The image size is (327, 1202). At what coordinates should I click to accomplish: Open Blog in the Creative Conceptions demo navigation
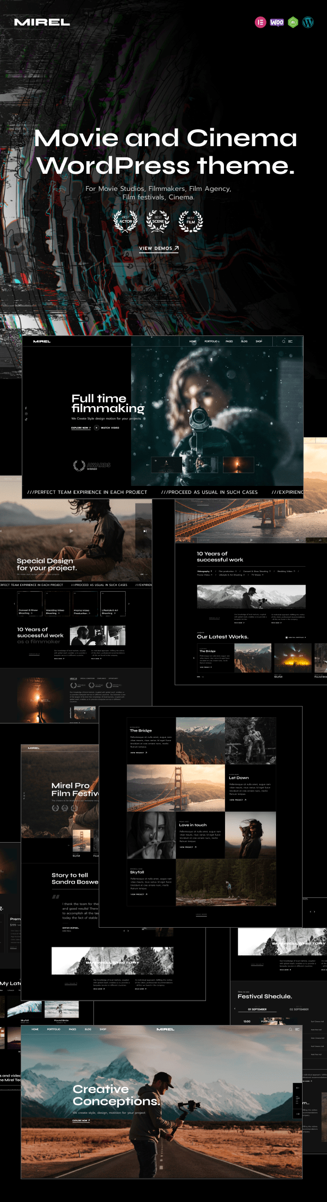pos(88,1029)
